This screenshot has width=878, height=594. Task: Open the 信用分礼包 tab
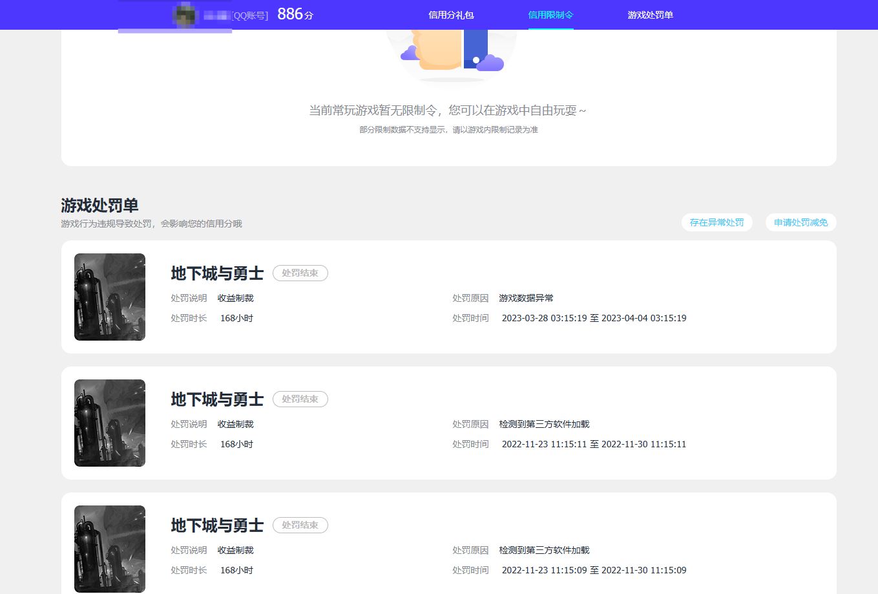(451, 15)
